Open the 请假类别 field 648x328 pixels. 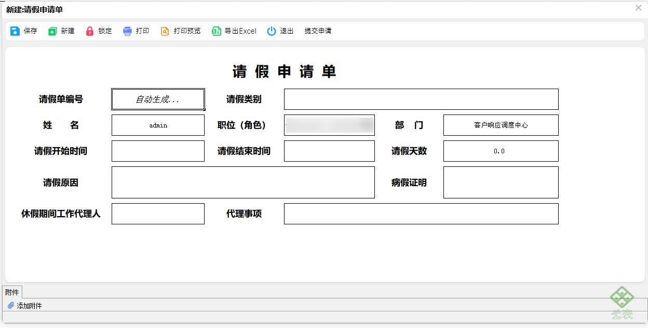[421, 99]
